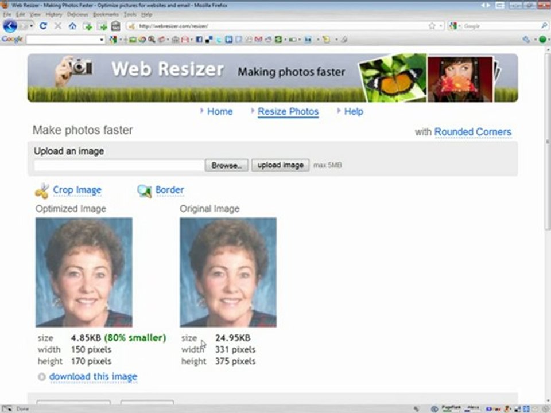Click the '4.85KB' optimized size value

point(86,338)
